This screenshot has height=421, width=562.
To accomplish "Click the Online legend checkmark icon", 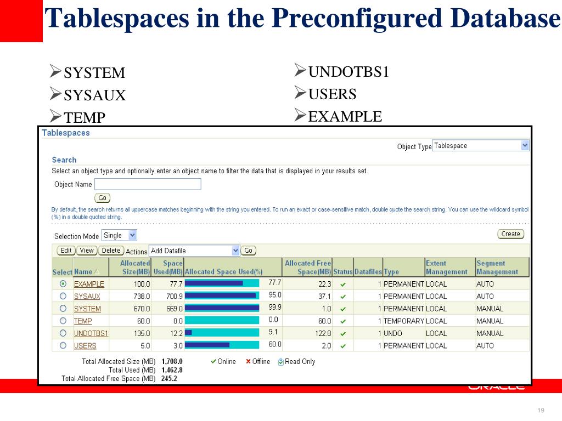I will pyautogui.click(x=213, y=361).
